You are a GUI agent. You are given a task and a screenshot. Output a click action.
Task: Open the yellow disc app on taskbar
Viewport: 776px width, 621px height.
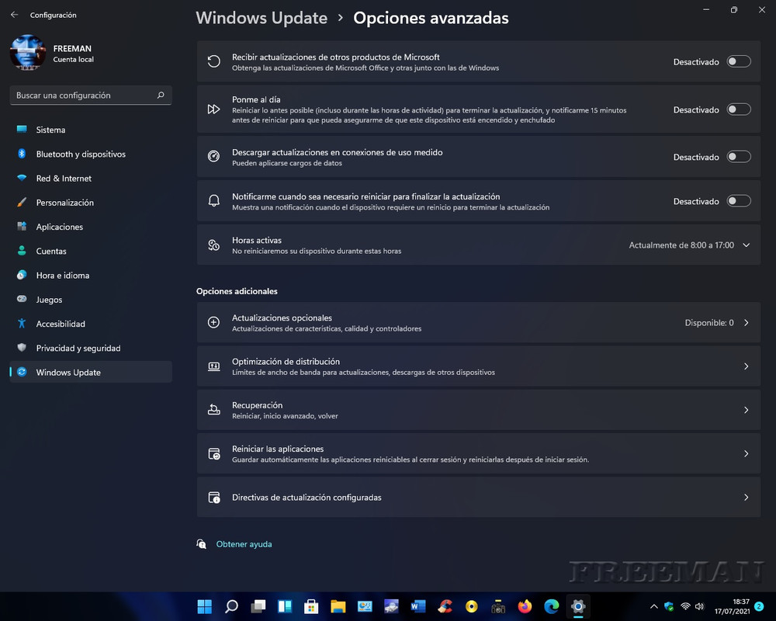click(472, 606)
